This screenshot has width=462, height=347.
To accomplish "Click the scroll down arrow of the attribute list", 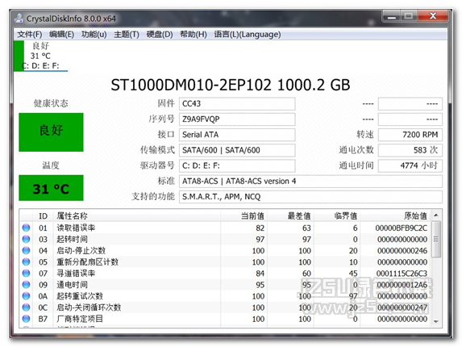I will point(436,322).
